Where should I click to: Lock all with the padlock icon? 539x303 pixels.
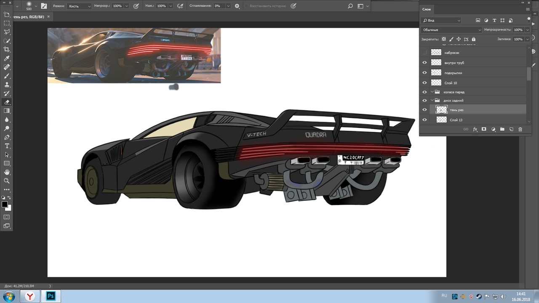pyautogui.click(x=473, y=39)
